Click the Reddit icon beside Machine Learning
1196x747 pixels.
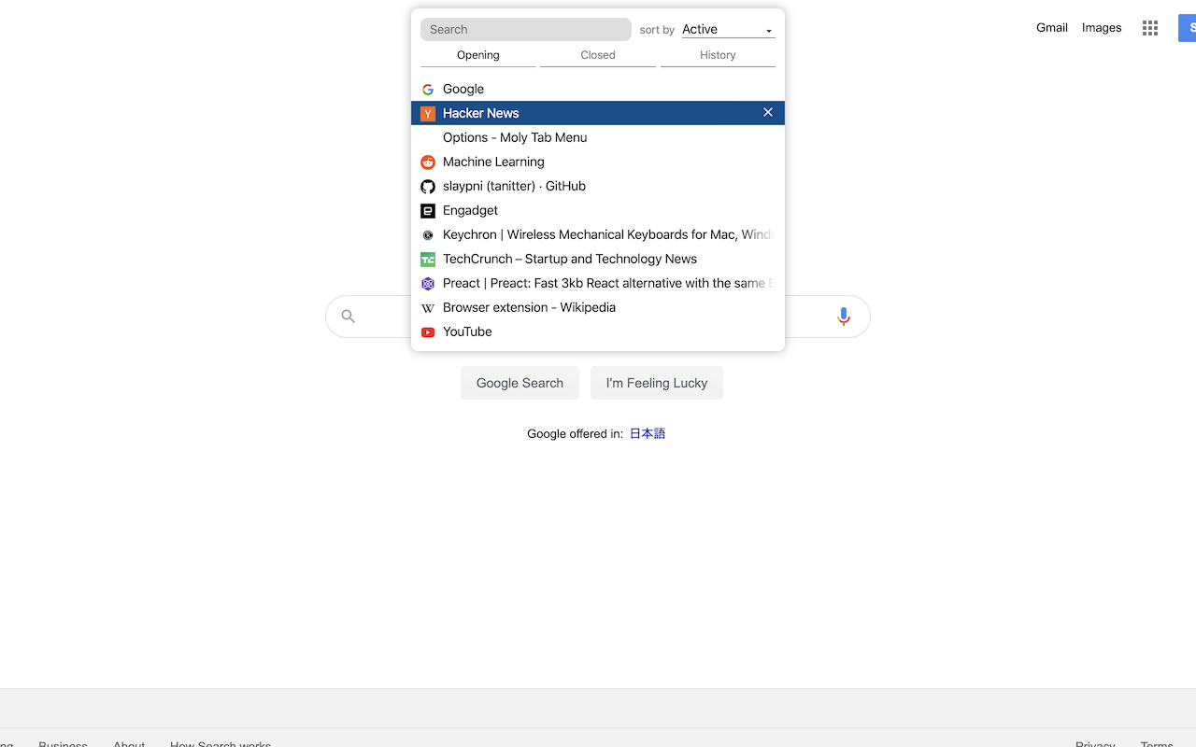coord(428,162)
